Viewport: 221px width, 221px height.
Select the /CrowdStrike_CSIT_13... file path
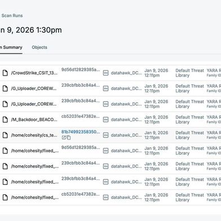coord(34,73)
